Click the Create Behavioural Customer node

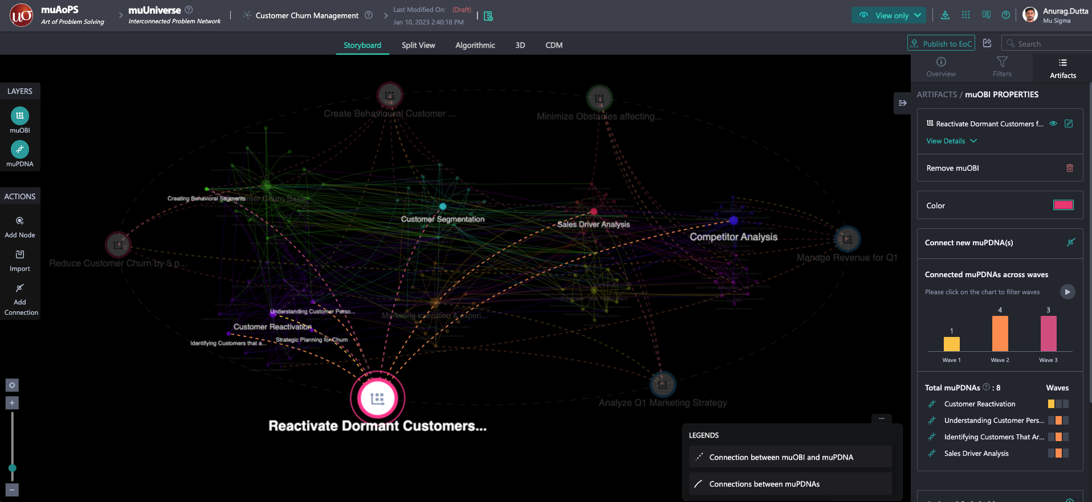pyautogui.click(x=390, y=95)
